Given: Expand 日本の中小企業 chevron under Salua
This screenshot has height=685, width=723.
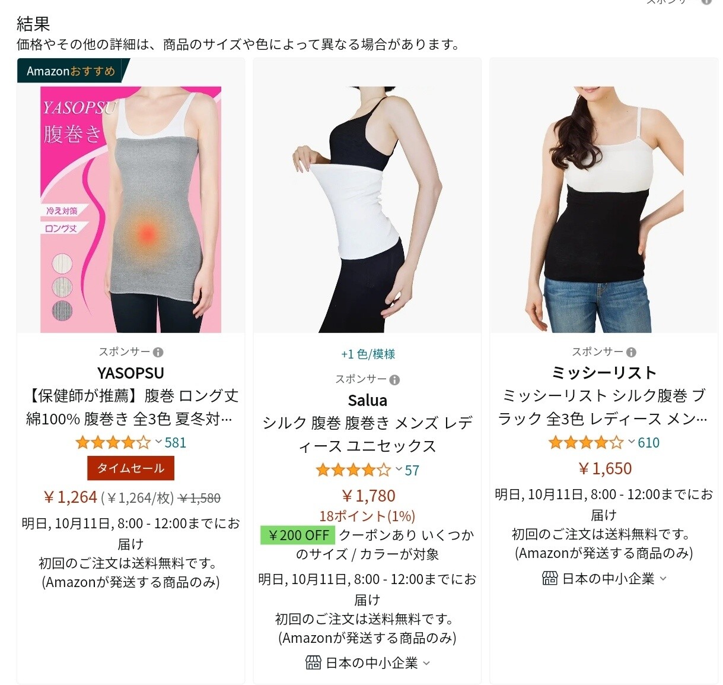Looking at the screenshot, I should click(x=426, y=663).
